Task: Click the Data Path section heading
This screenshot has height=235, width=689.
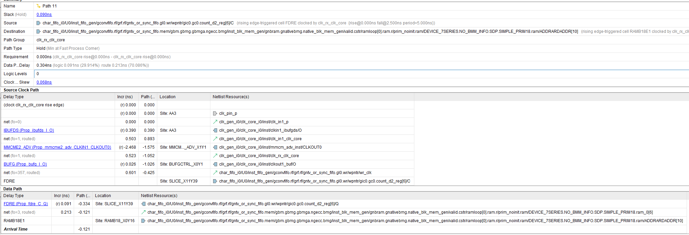Action: click(13, 189)
